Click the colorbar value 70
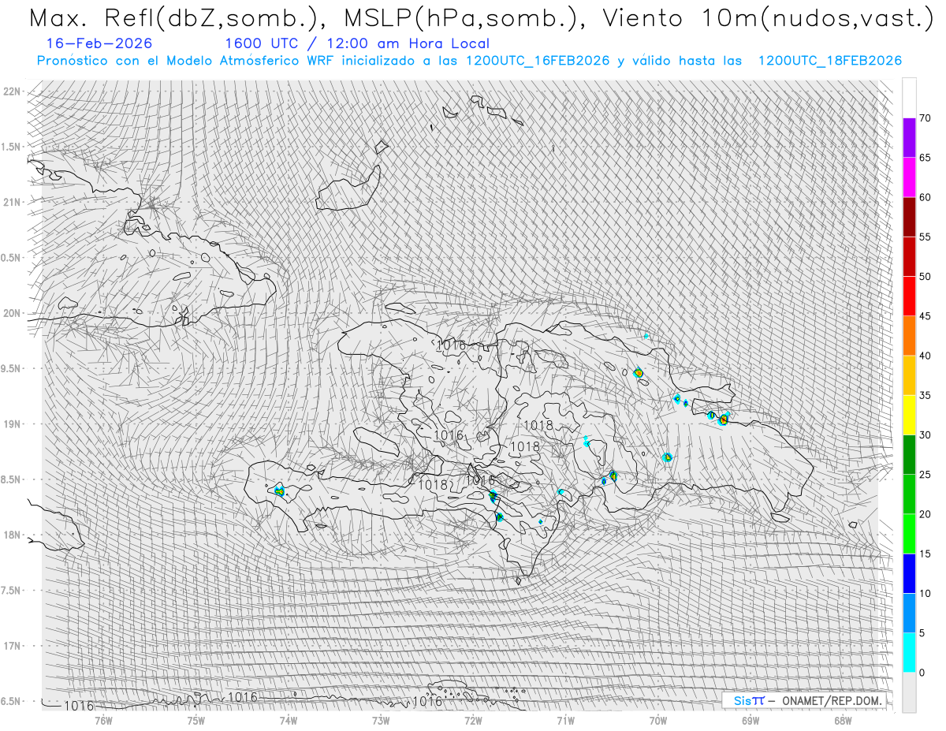This screenshot has width=946, height=731. [x=925, y=118]
